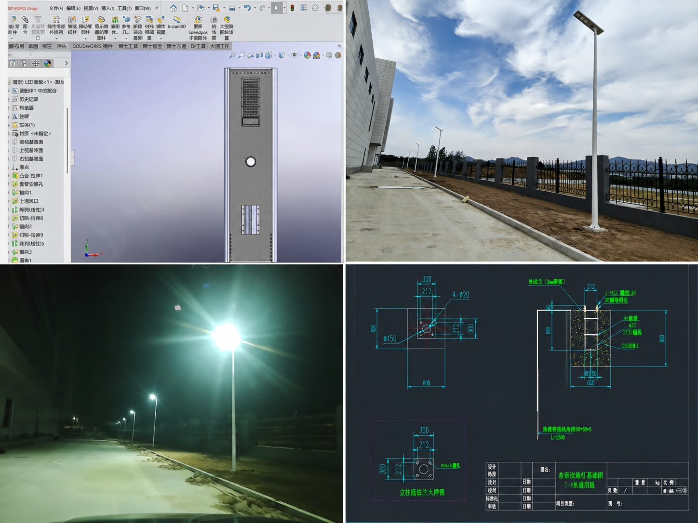Image resolution: width=698 pixels, height=523 pixels.
Task: Switch to the 评估 tab
Action: coord(62,46)
